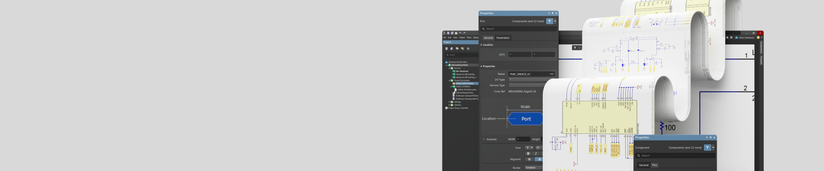Select center text alignment toggle

click(539, 159)
